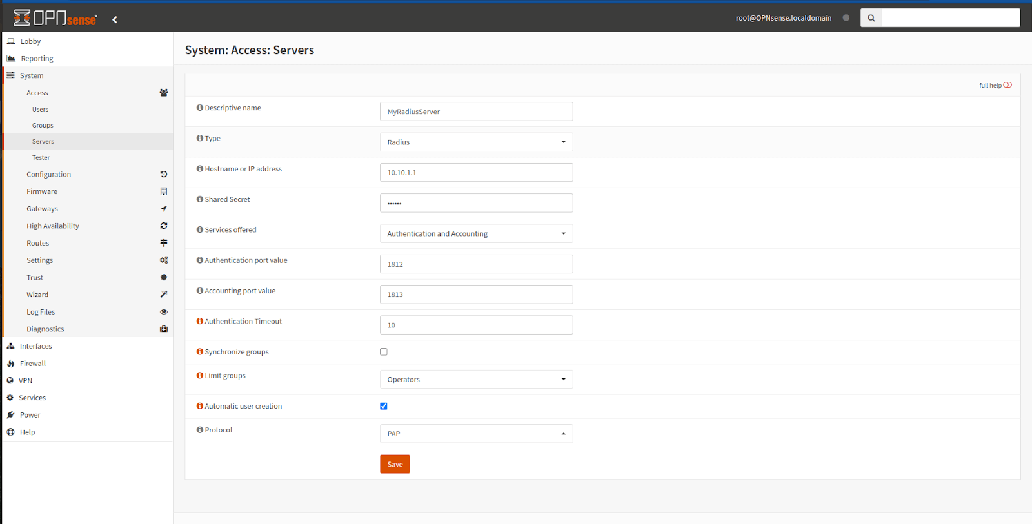Click the search magnifier icon in header

pos(871,18)
